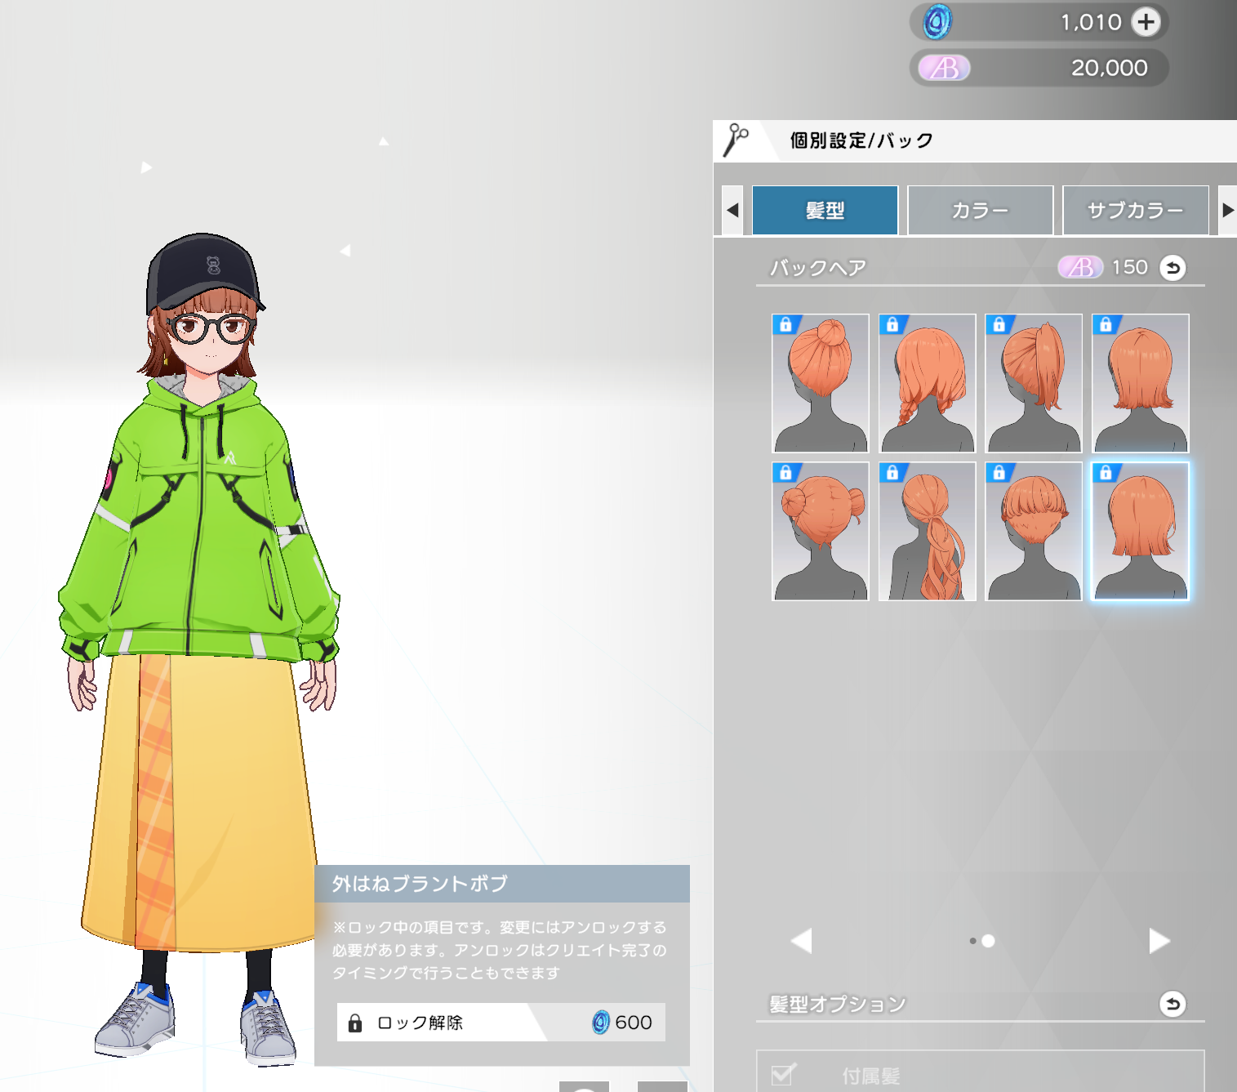The image size is (1237, 1092).
Task: Switch to the カラー tab
Action: (980, 211)
